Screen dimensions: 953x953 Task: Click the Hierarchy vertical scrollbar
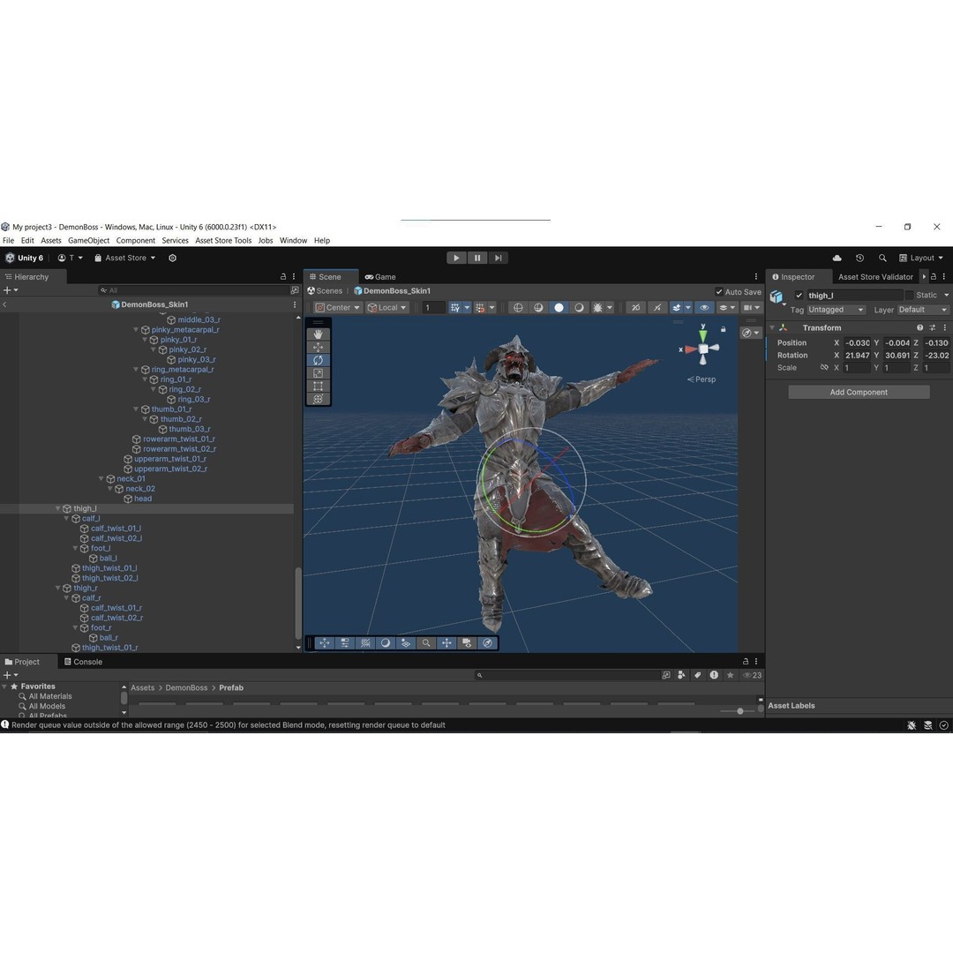(298, 603)
